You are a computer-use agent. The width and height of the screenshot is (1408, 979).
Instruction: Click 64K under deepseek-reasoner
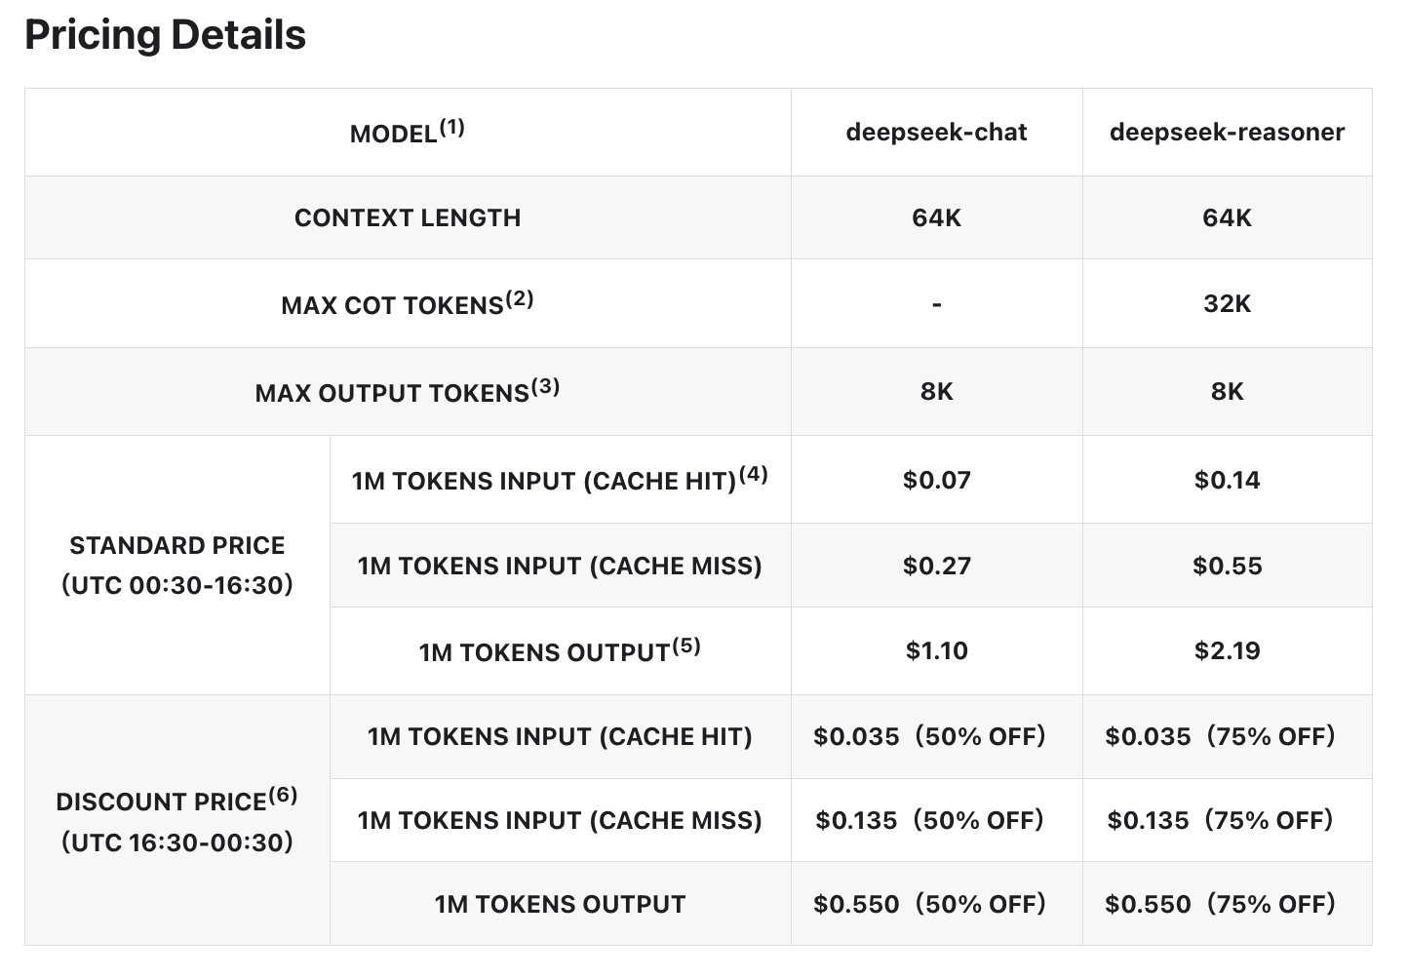pyautogui.click(x=1227, y=217)
